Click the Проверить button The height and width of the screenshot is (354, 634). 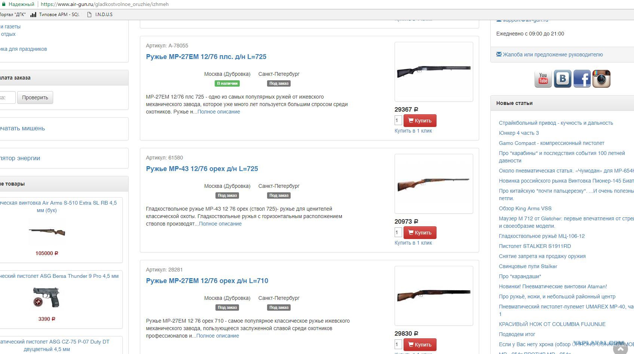point(35,97)
